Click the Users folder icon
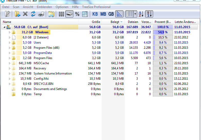 tap(14, 43)
